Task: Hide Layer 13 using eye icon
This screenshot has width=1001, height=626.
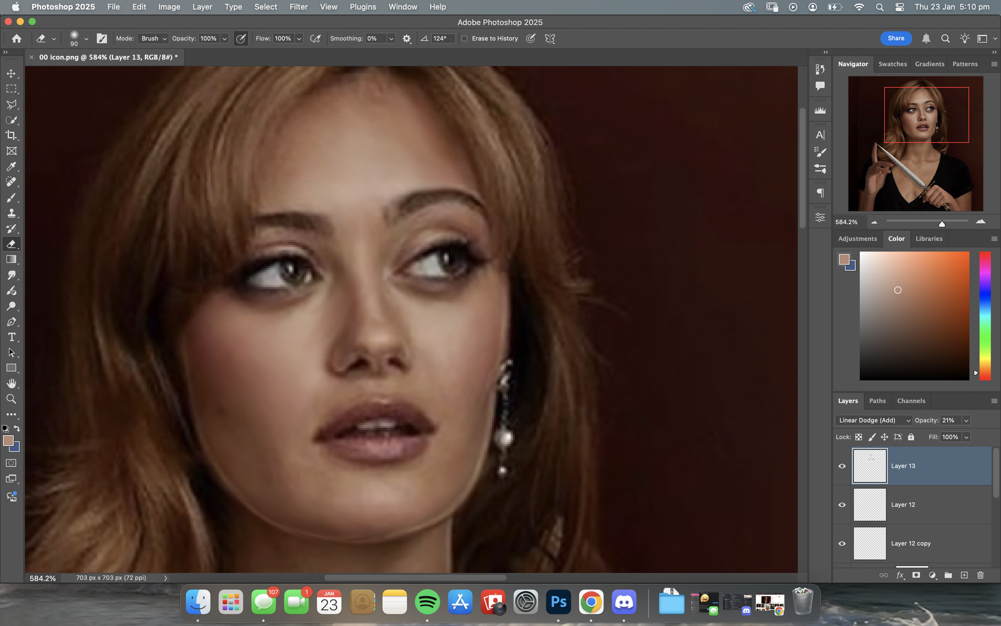Action: (x=842, y=466)
